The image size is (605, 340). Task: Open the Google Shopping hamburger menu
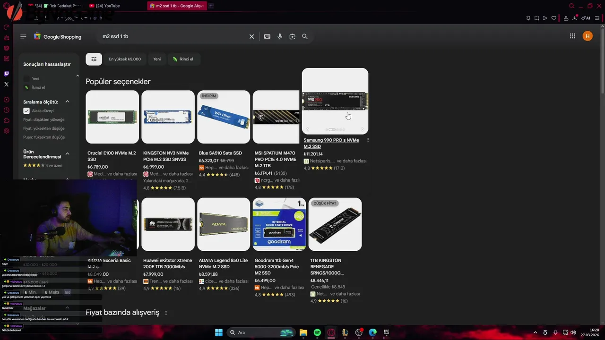(x=23, y=36)
